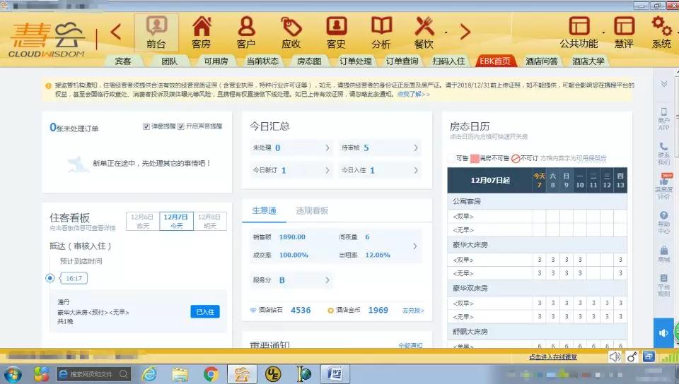Screen dimensions: 679x384
Task: Expand the 服务分 B detail arrow
Action: pos(327,280)
